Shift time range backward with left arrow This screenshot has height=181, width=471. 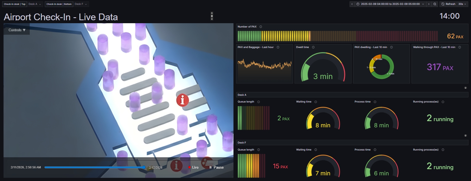coord(352,4)
